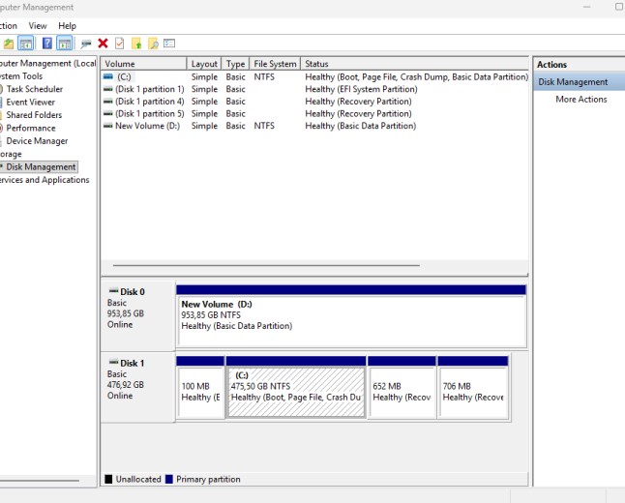
Task: Select Disk Management tree item
Action: point(41,166)
